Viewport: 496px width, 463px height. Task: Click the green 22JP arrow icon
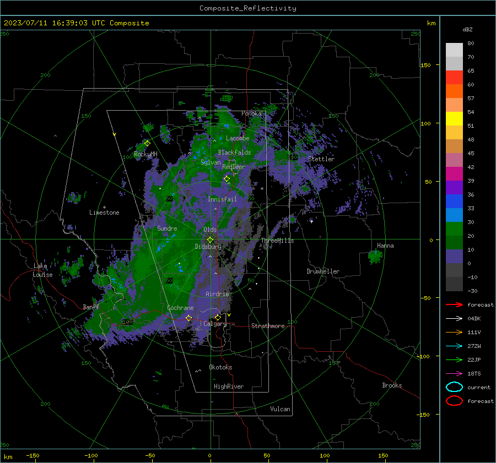(454, 359)
